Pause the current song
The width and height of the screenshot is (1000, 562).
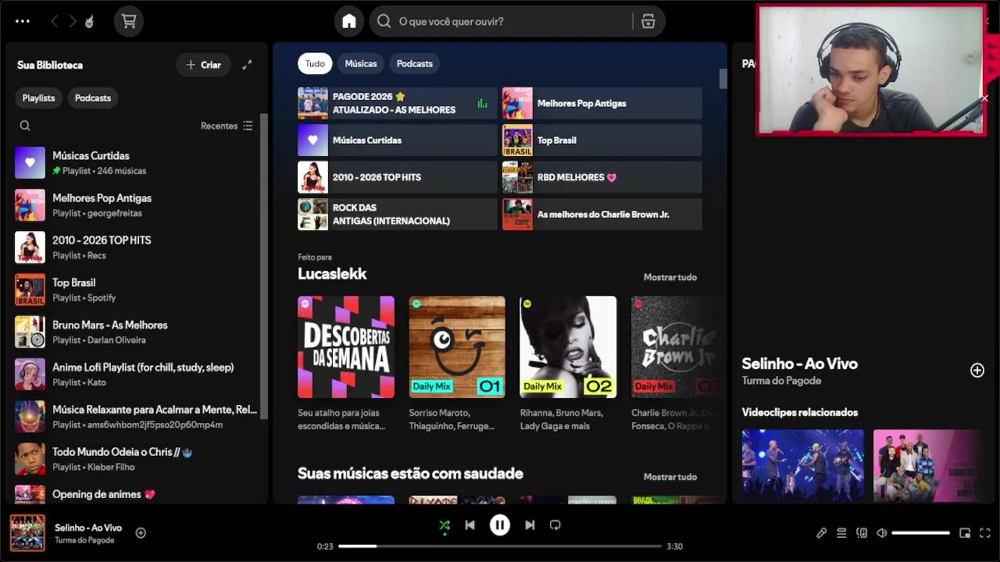tap(500, 525)
